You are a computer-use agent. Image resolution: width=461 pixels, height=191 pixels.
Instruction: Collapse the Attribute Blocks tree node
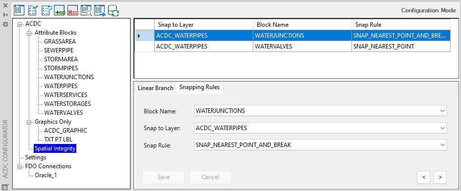point(29,33)
